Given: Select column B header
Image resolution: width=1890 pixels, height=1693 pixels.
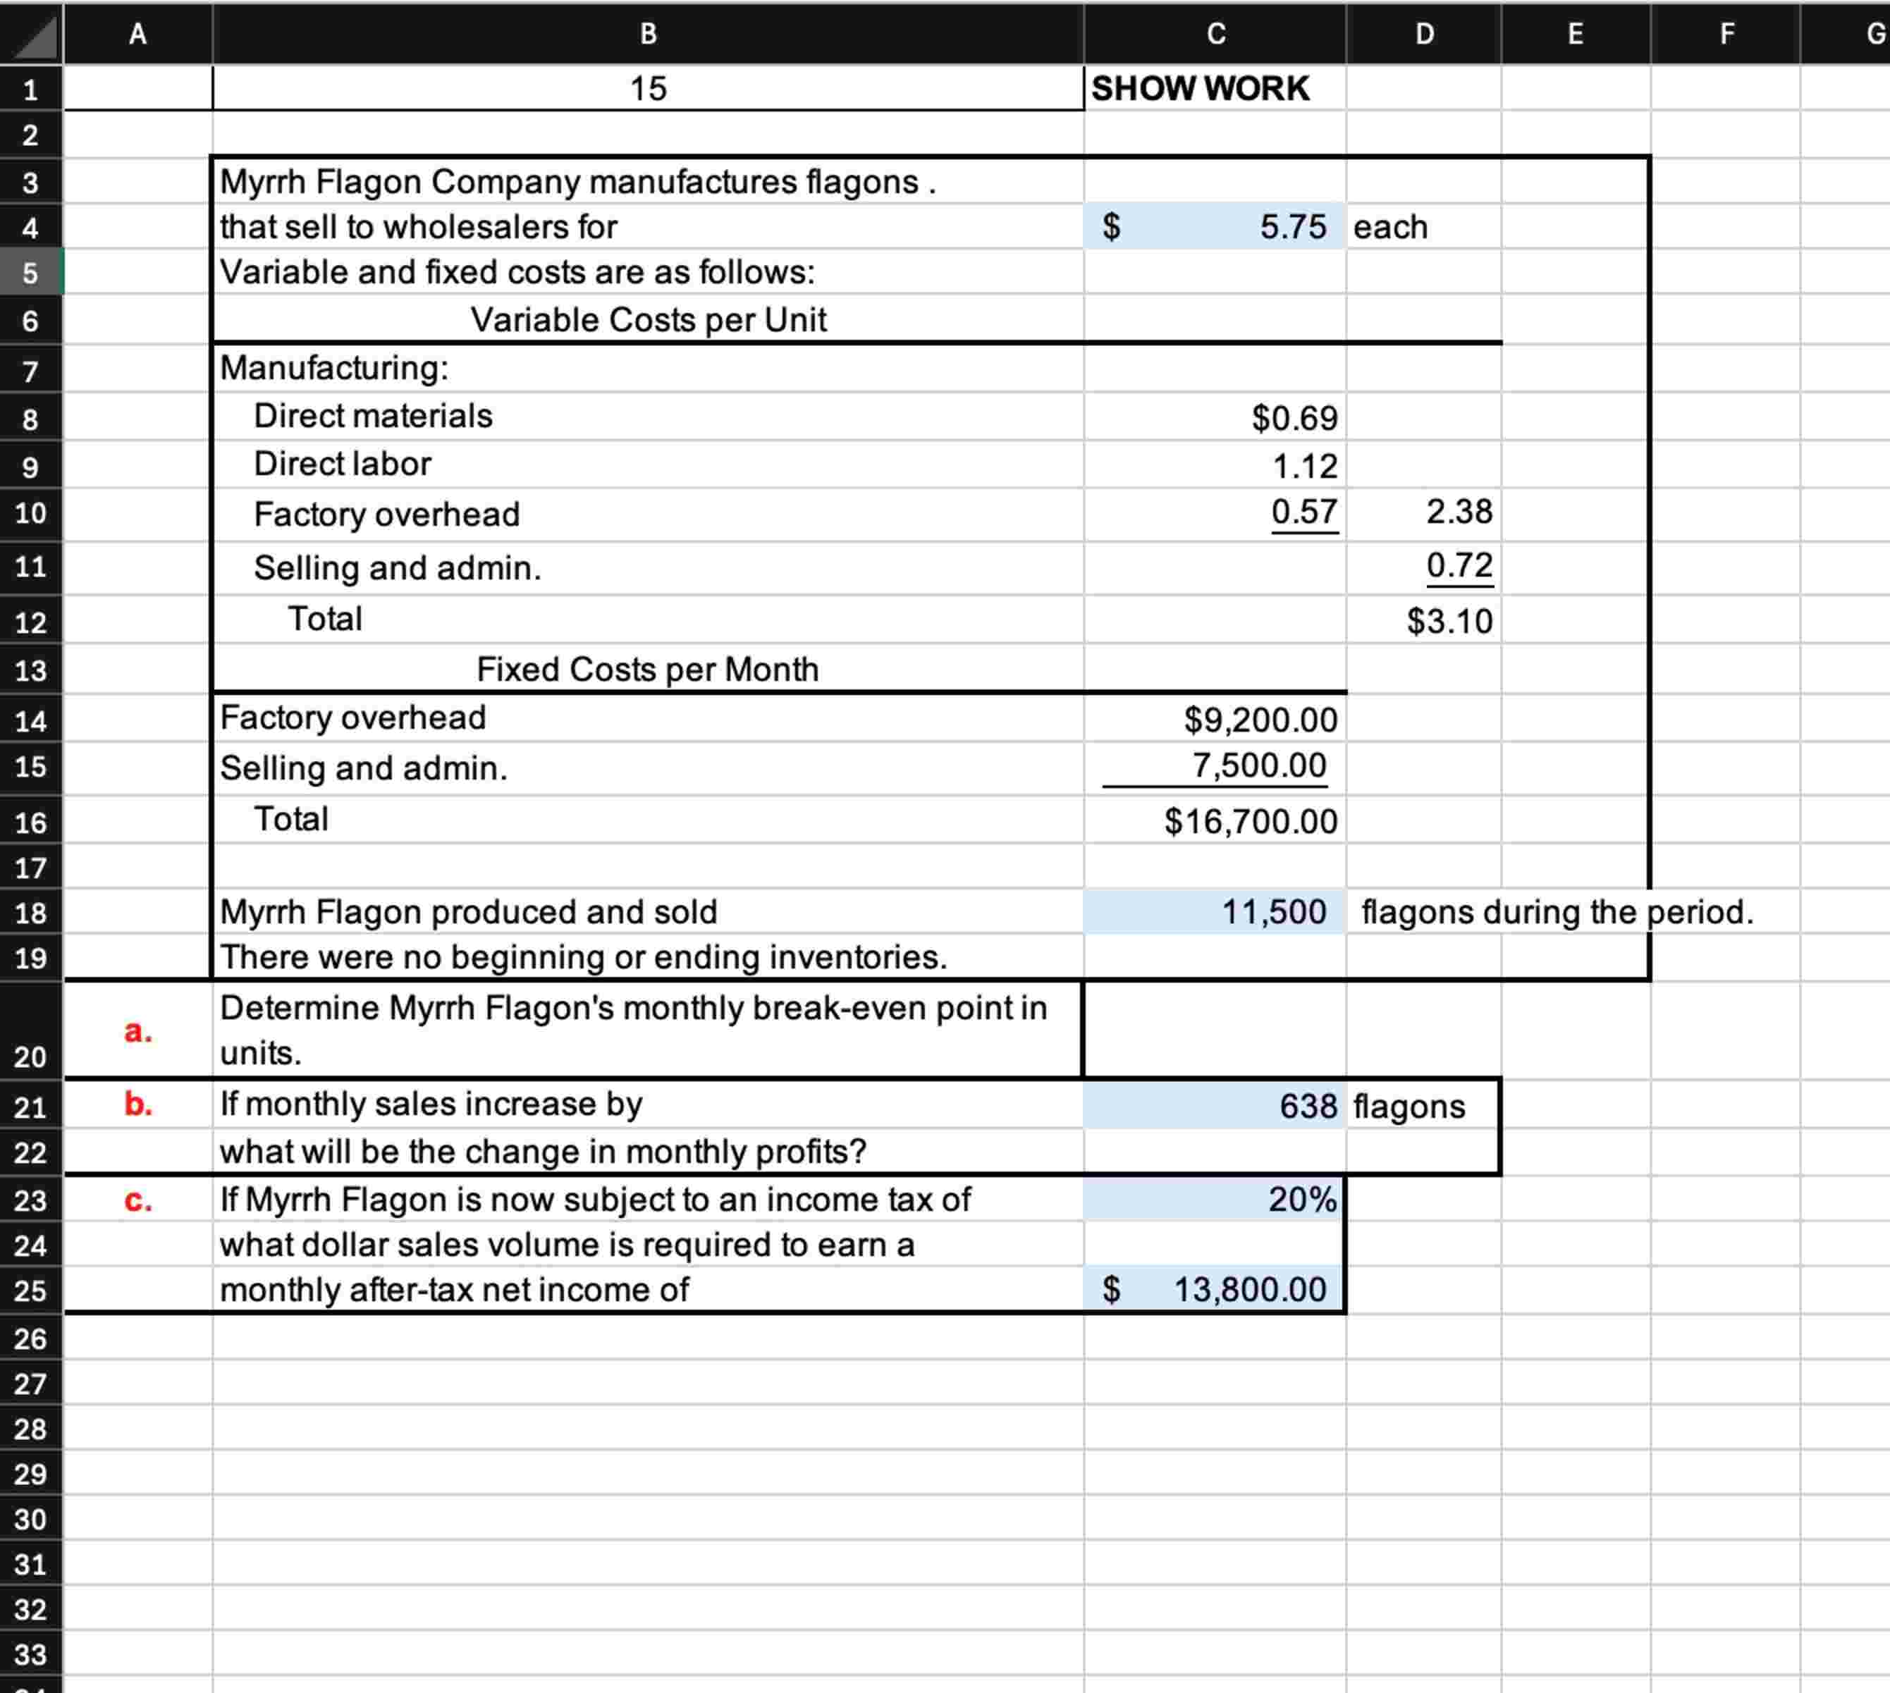Looking at the screenshot, I should click(648, 35).
